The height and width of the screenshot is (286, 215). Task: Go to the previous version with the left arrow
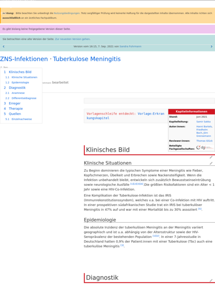click(x=3, y=47)
